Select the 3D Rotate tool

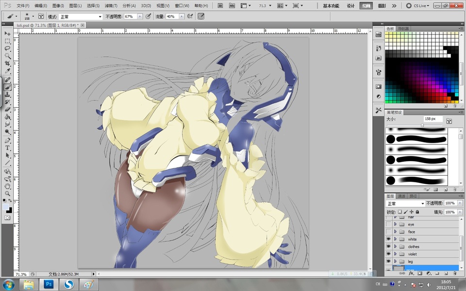7,171
